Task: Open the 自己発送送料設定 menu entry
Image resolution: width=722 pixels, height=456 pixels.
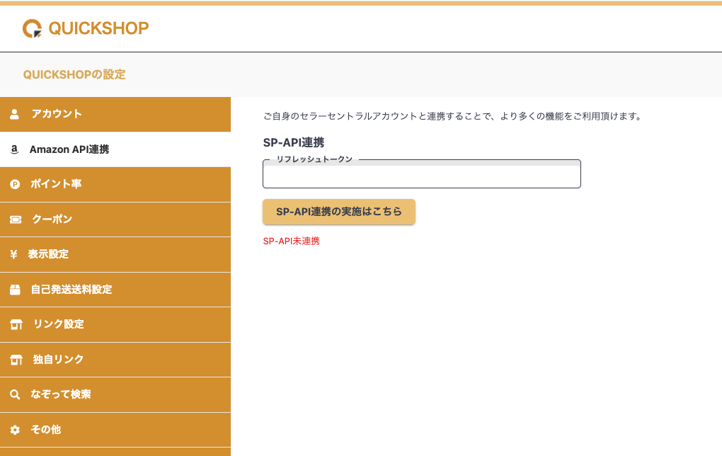Action: (x=71, y=290)
